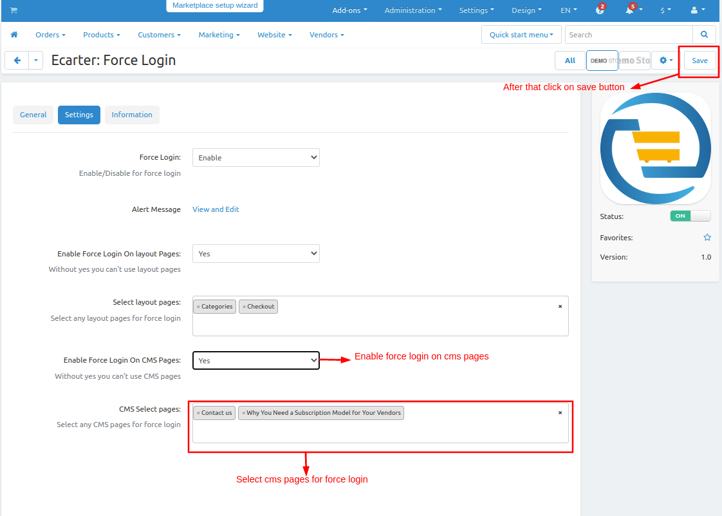Expand Enable Force Login On layout Pages dropdown
Viewport: 722px width, 516px height.
coord(256,254)
